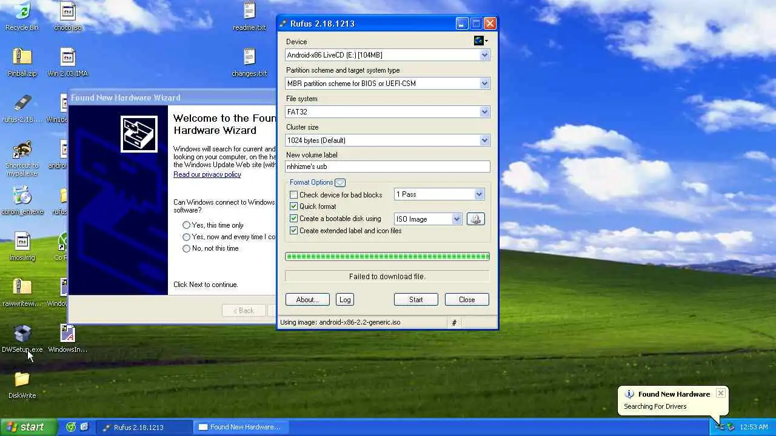Select 'No, not this time' in wizard

click(186, 248)
